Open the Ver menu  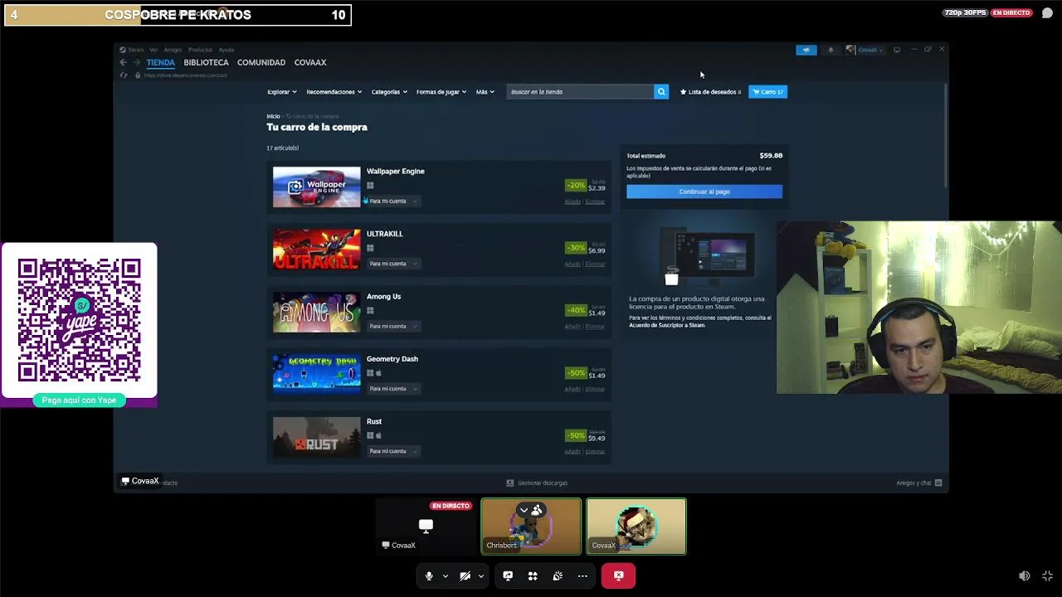(153, 50)
